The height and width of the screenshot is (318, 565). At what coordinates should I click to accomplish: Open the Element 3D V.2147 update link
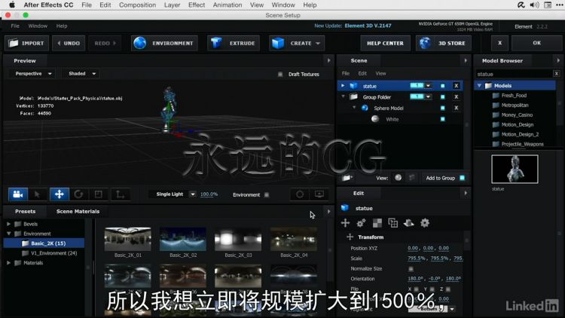click(368, 26)
